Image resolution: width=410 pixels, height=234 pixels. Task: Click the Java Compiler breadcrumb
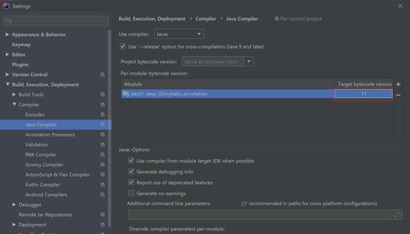[242, 19]
